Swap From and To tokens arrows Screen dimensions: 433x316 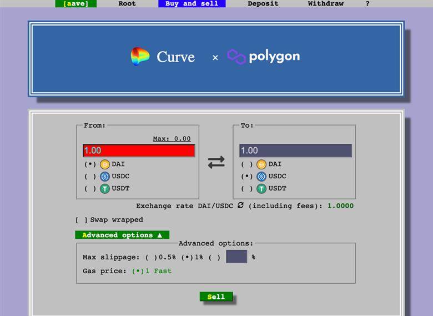point(216,162)
